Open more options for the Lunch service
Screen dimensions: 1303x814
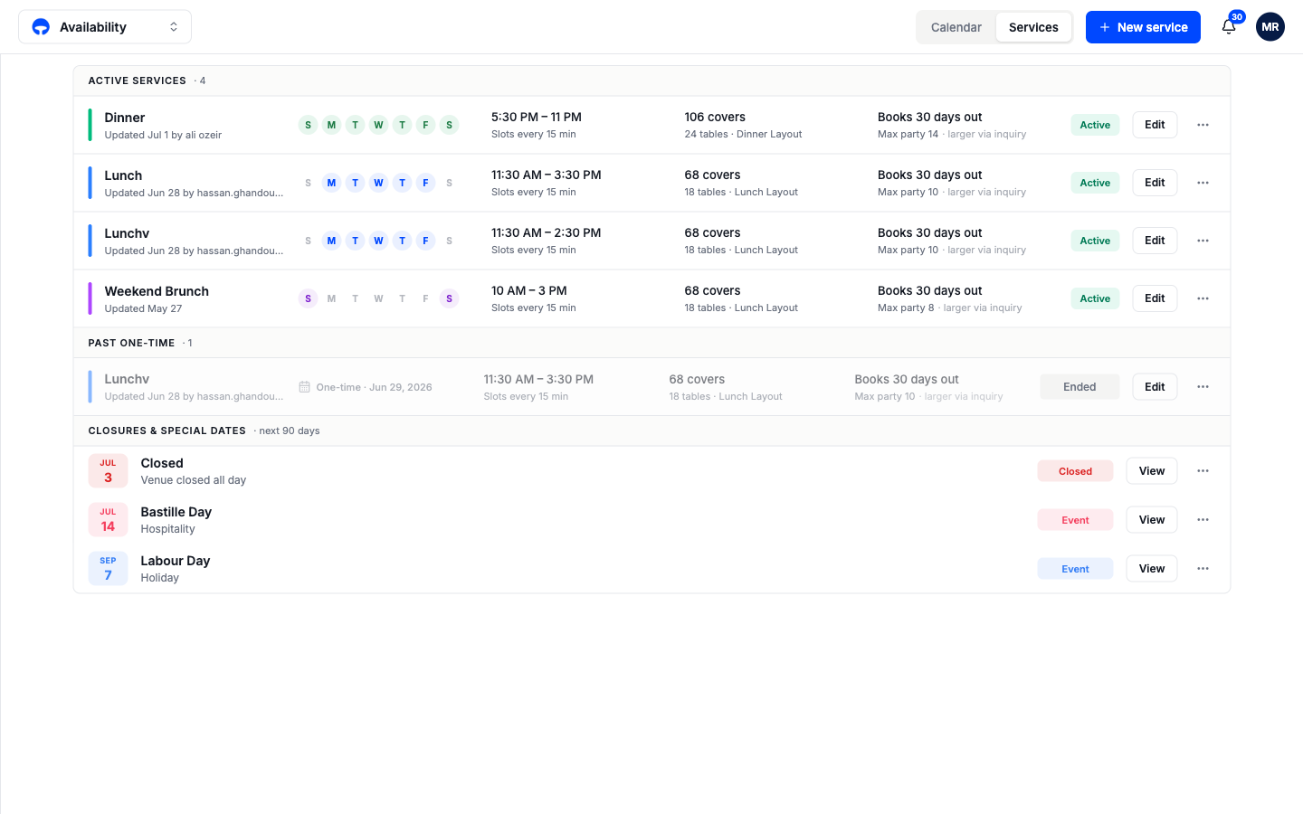tap(1203, 183)
